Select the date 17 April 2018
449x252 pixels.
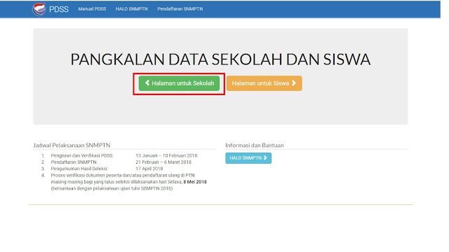tap(149, 169)
